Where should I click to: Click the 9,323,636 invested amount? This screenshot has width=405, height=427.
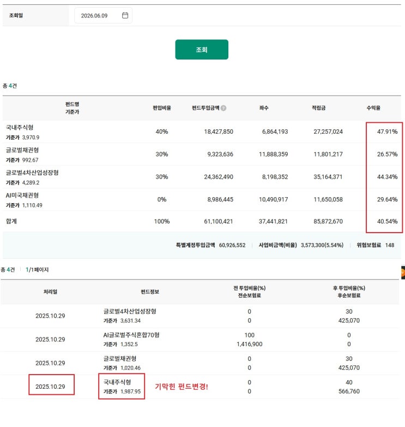click(220, 154)
